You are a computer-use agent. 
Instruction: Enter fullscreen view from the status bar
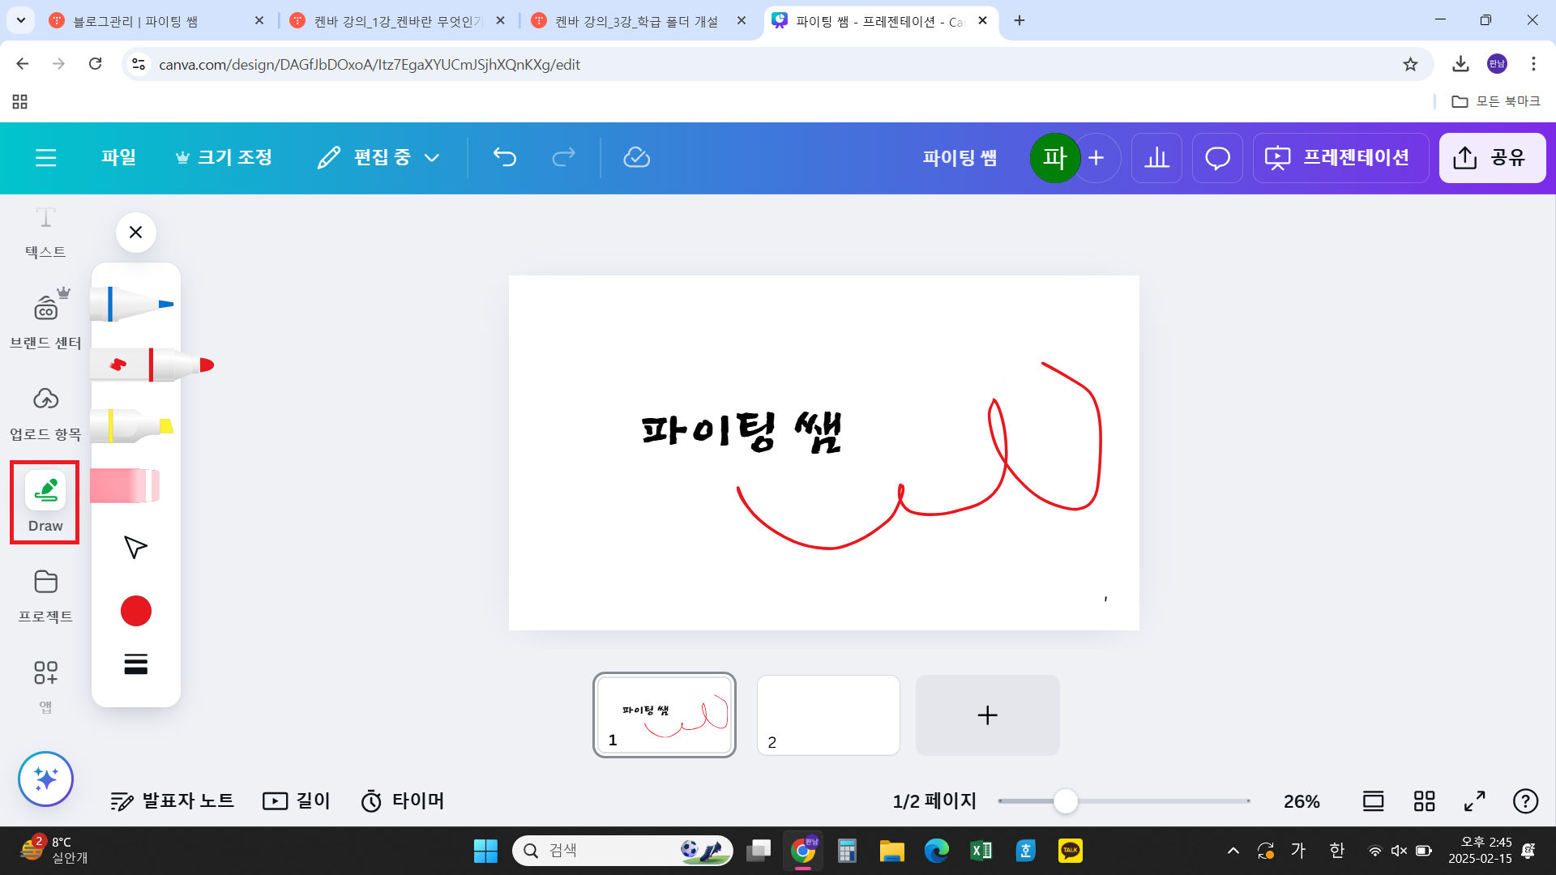(x=1474, y=801)
